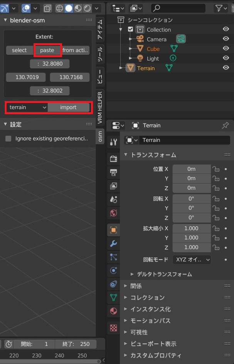Open the rotation mode XYZ dropdown
This screenshot has height=364, width=234.
click(192, 260)
